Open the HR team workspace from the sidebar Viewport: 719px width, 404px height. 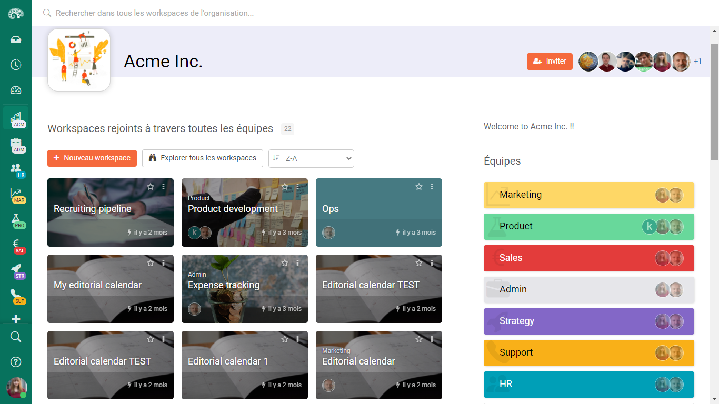[16, 167]
